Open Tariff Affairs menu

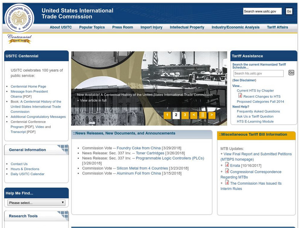point(278,27)
